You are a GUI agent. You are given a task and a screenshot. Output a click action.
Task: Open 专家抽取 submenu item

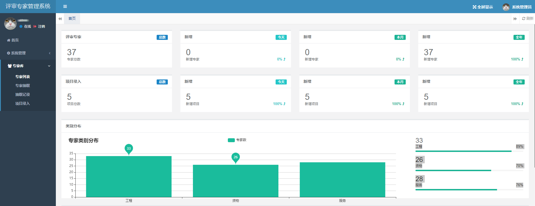click(x=23, y=86)
